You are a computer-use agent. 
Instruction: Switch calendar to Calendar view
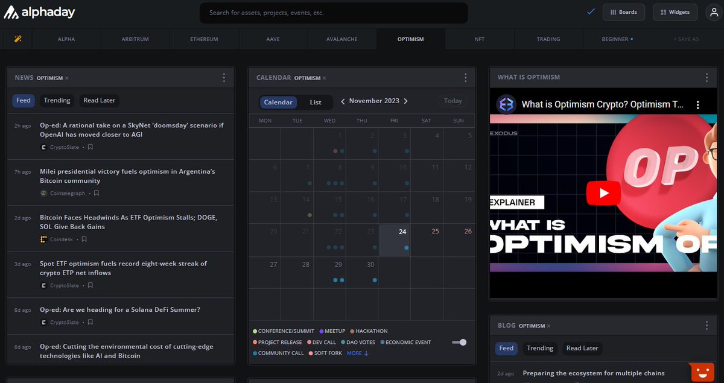pos(278,103)
